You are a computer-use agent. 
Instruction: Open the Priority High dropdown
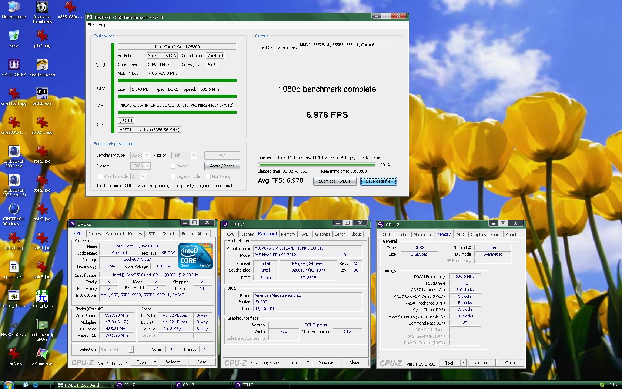pyautogui.click(x=184, y=155)
